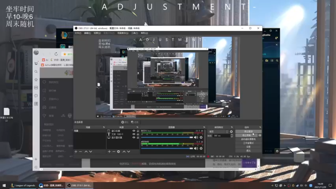Click the 工作室模式 studio mode button

(x=248, y=143)
